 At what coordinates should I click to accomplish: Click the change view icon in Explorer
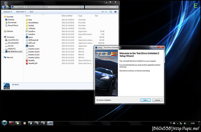[103, 12]
